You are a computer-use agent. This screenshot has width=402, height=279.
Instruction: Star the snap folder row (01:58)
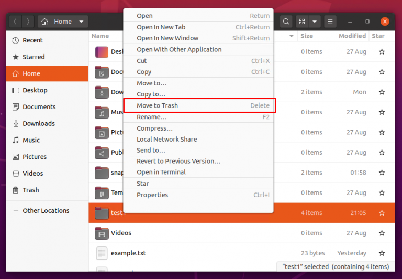(x=382, y=173)
